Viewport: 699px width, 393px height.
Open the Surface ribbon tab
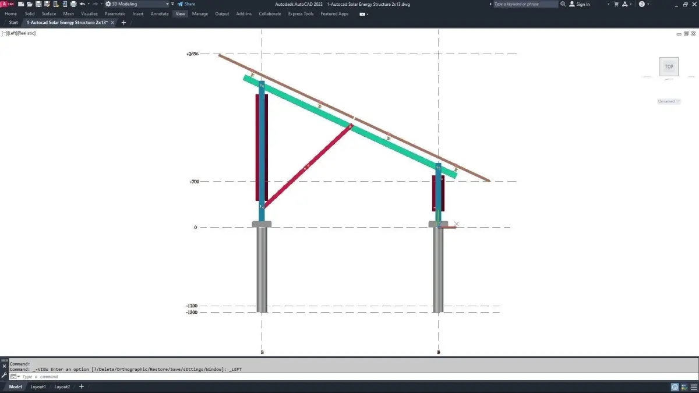click(x=49, y=13)
